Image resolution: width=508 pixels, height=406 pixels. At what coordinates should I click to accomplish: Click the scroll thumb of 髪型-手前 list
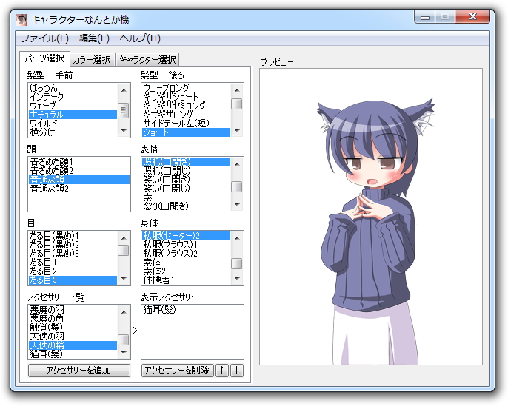click(124, 110)
